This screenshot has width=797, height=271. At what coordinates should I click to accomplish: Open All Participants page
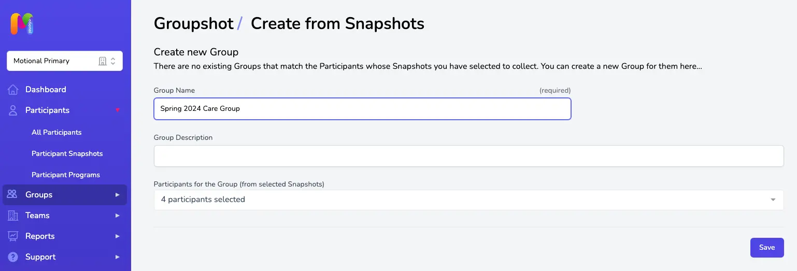coord(56,133)
